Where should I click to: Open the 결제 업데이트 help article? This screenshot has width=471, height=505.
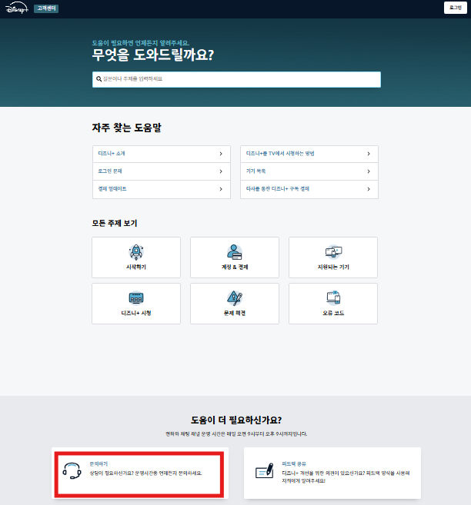pos(161,189)
